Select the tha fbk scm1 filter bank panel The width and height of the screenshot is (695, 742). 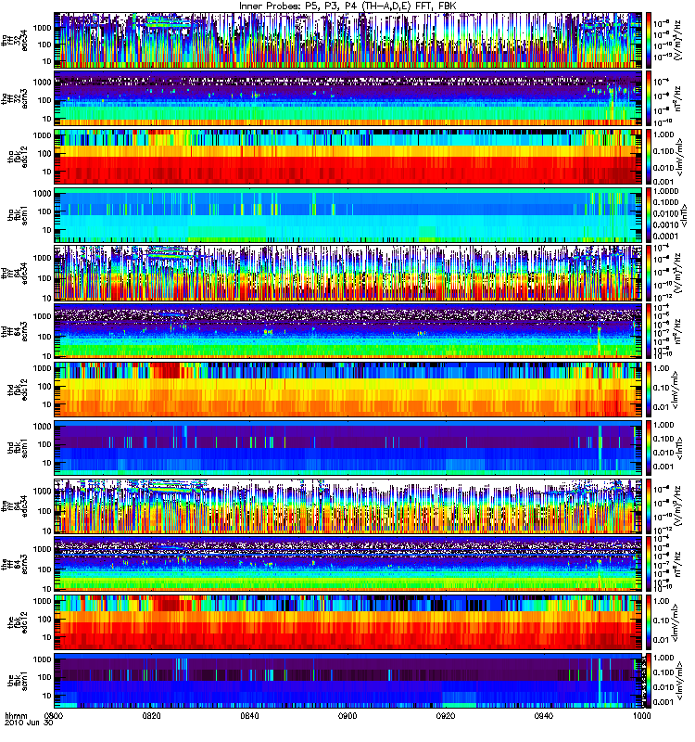click(347, 215)
